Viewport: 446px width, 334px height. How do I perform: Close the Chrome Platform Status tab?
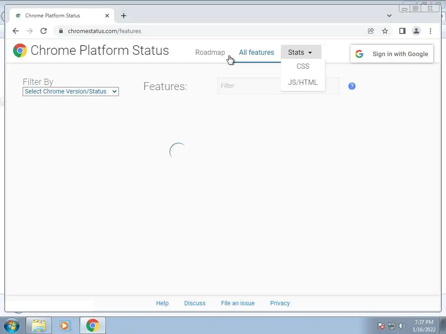point(107,16)
